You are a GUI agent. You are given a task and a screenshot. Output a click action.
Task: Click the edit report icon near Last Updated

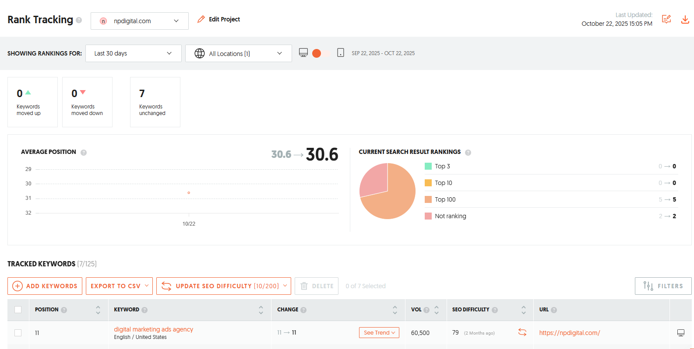coord(666,19)
